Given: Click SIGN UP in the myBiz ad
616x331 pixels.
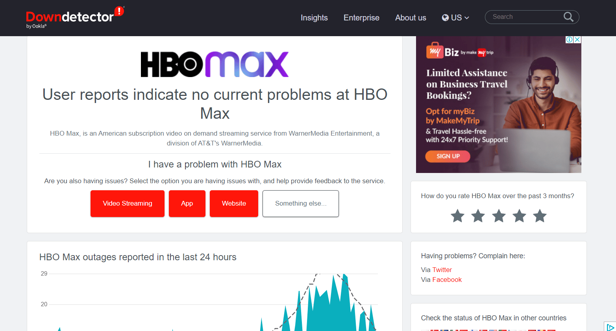Looking at the screenshot, I should point(448,156).
